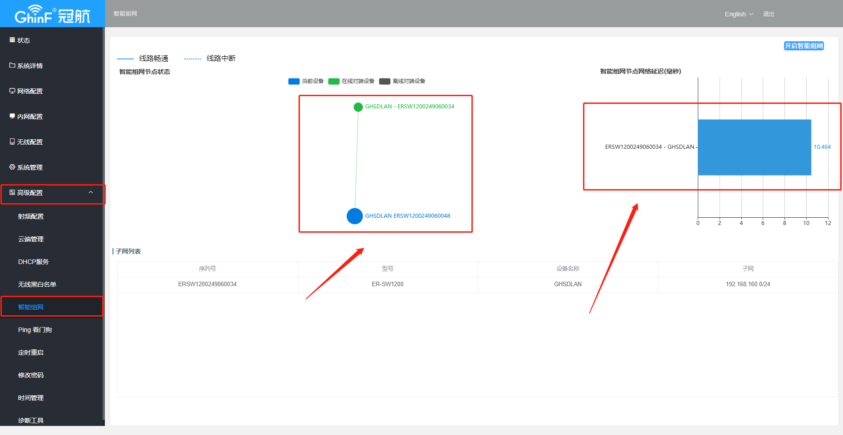Click the 开启智能组网 button
This screenshot has width=843, height=435.
point(804,46)
